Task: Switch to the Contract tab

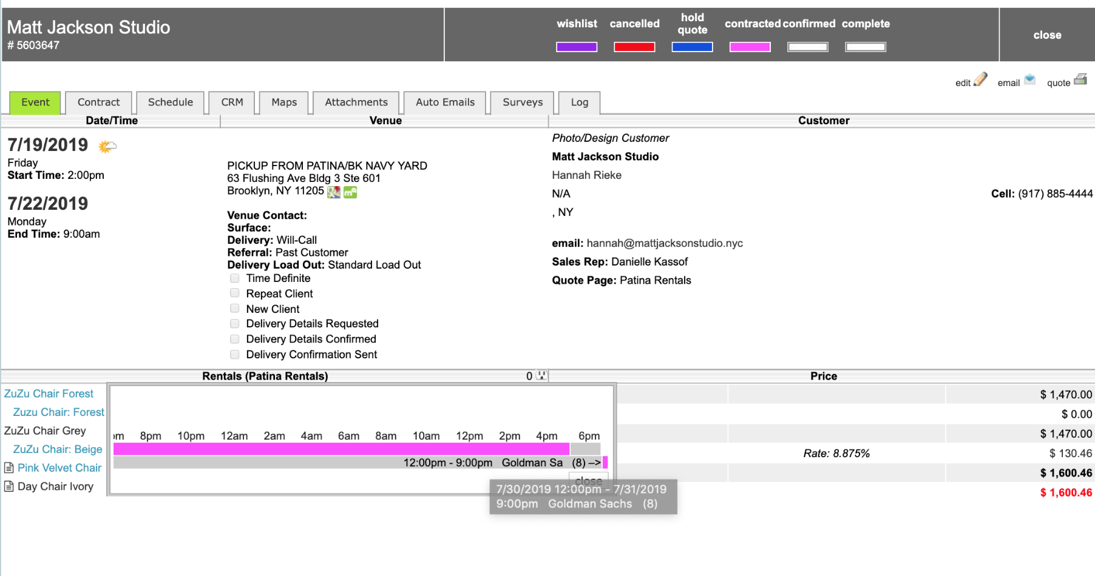Action: 98,102
